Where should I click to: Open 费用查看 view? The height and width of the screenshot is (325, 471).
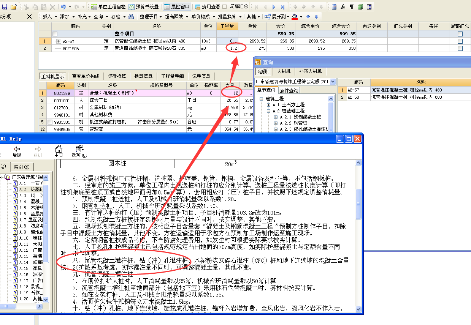point(207,7)
